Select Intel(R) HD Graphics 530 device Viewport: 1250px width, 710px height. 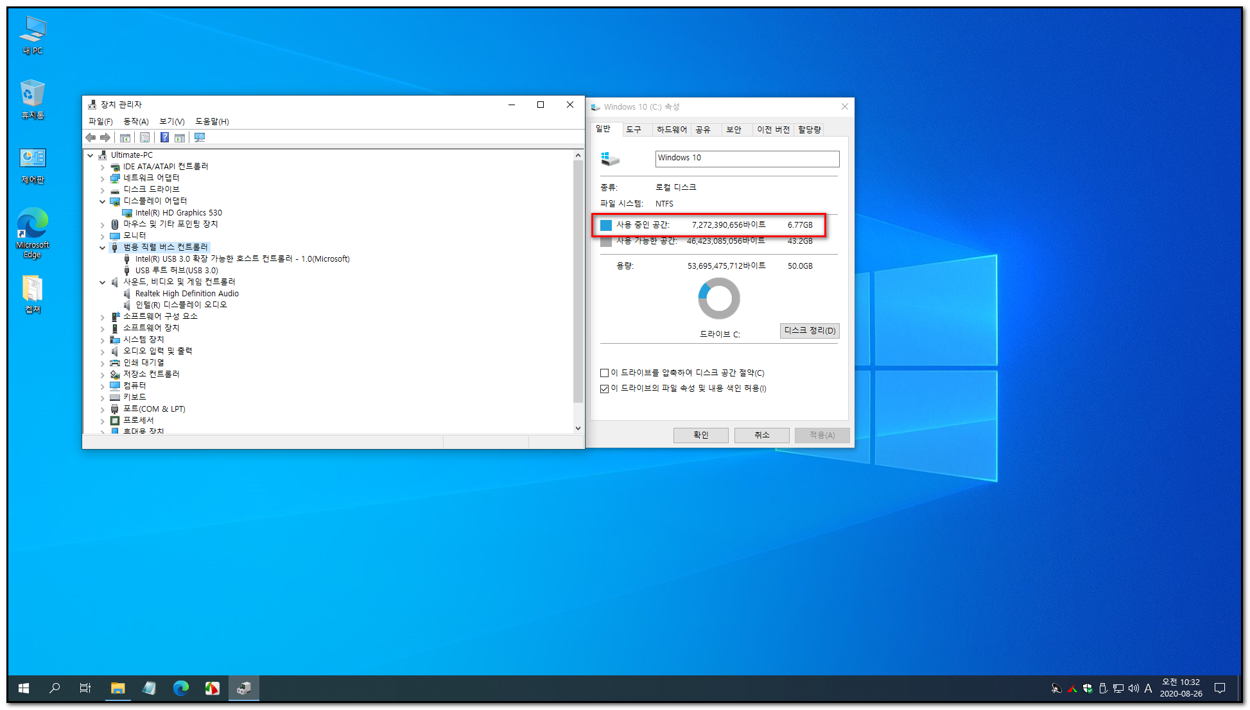(x=178, y=213)
